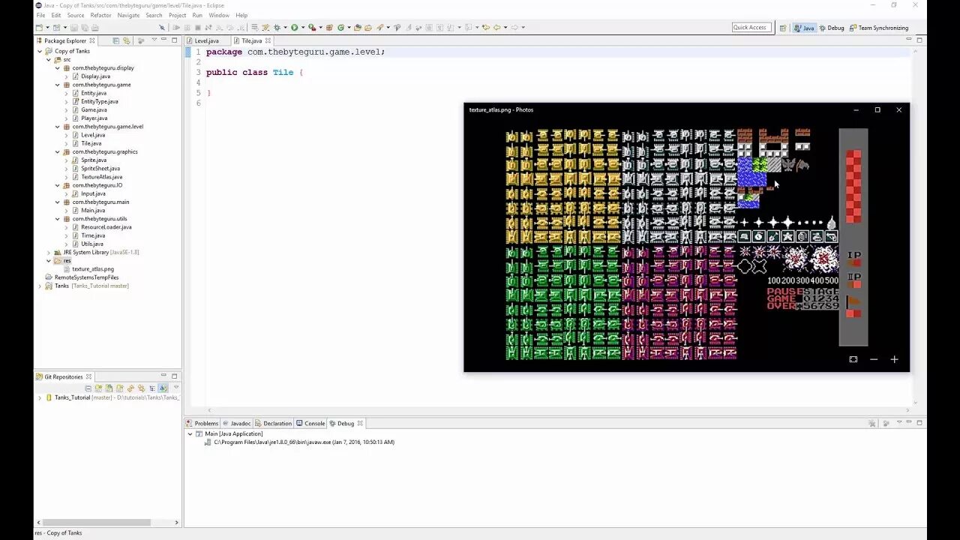Close the Debug view tab

(360, 423)
